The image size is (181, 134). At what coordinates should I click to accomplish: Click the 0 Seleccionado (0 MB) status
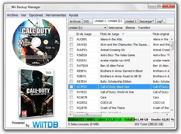(84, 124)
